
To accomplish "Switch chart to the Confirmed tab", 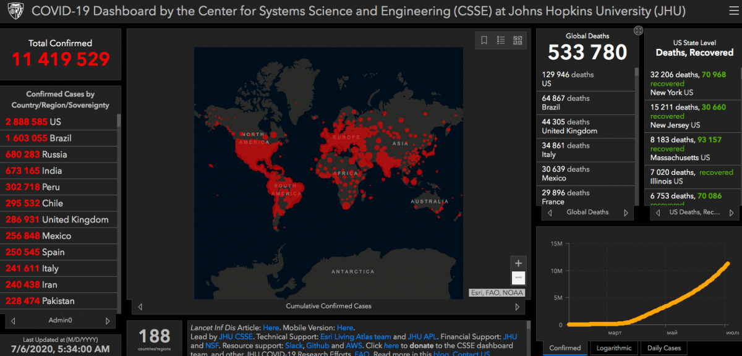I will click(x=565, y=348).
